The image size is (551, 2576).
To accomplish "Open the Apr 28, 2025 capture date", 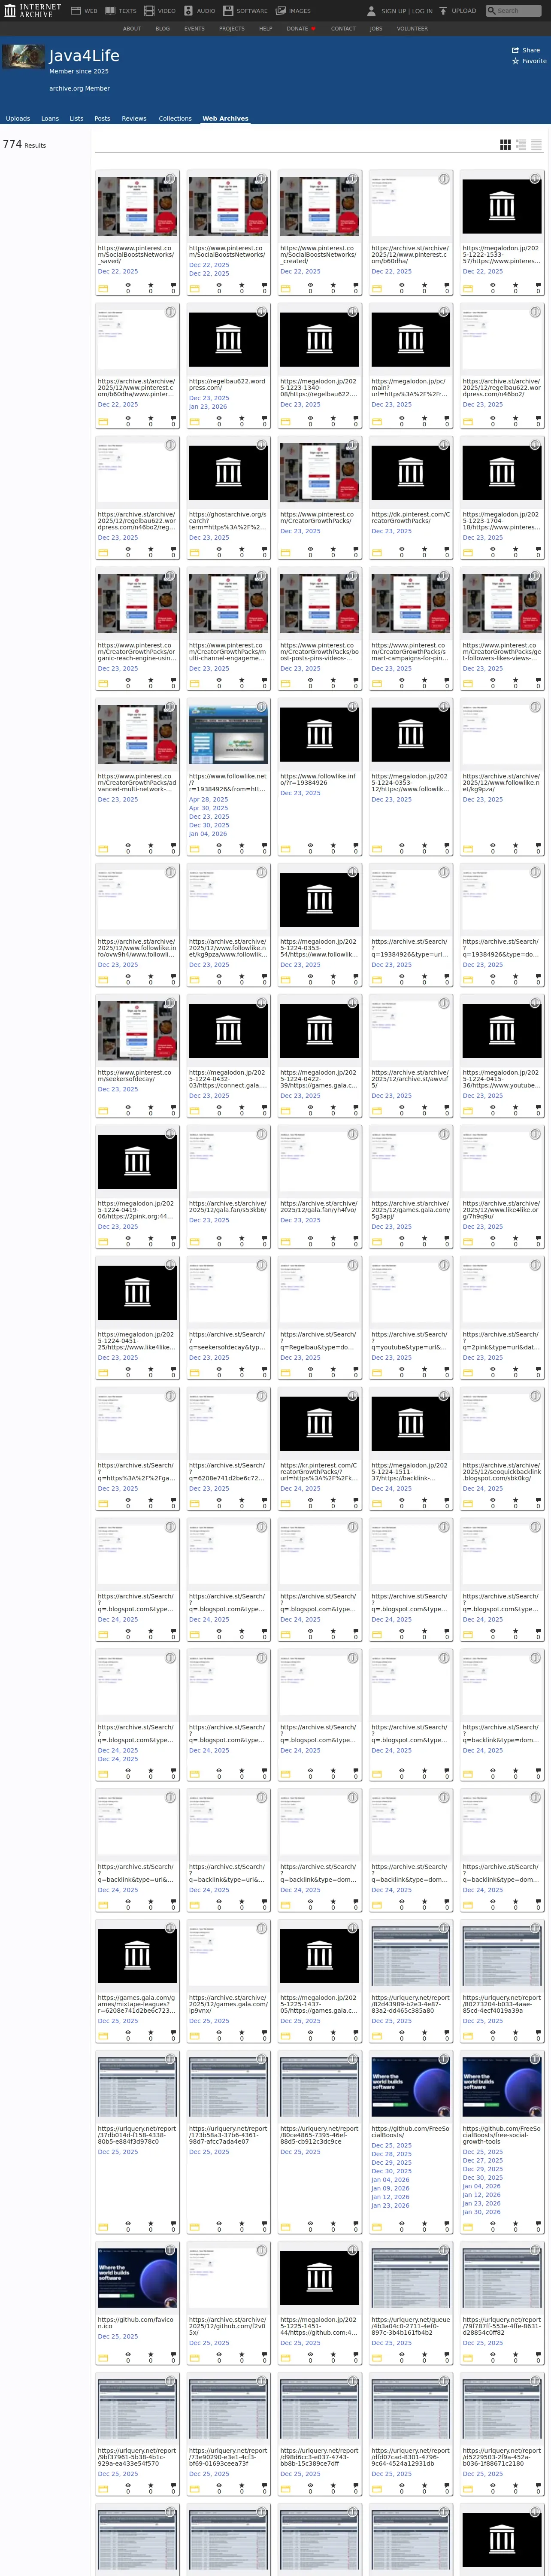I will (x=209, y=800).
